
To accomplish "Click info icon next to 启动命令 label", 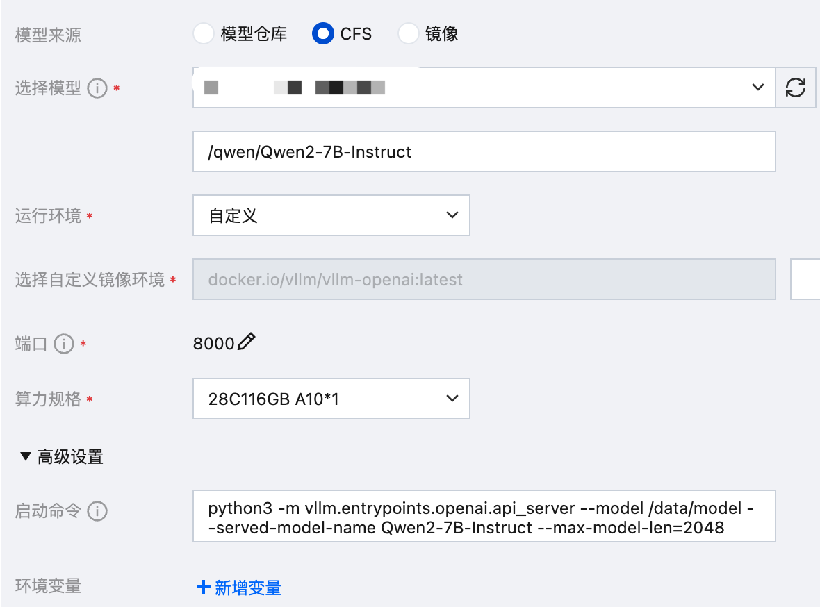I will 97,512.
